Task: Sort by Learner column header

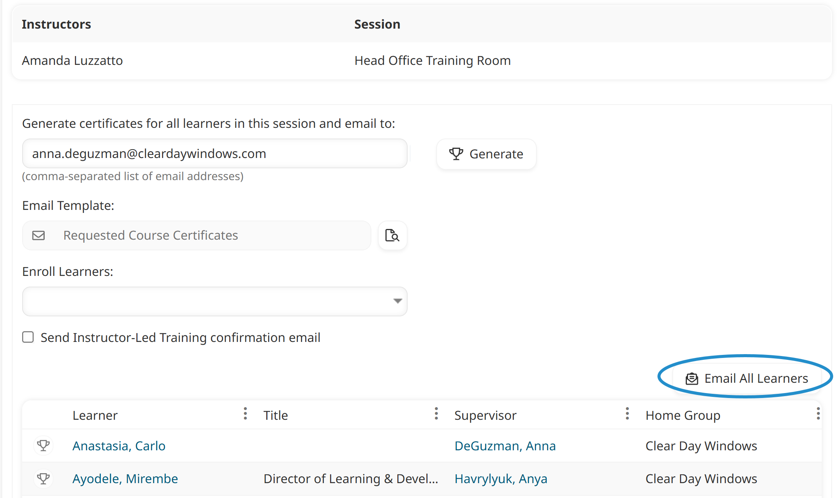Action: tap(95, 415)
